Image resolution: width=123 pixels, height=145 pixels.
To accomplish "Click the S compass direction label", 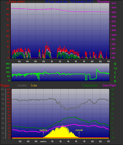I will [115, 73].
